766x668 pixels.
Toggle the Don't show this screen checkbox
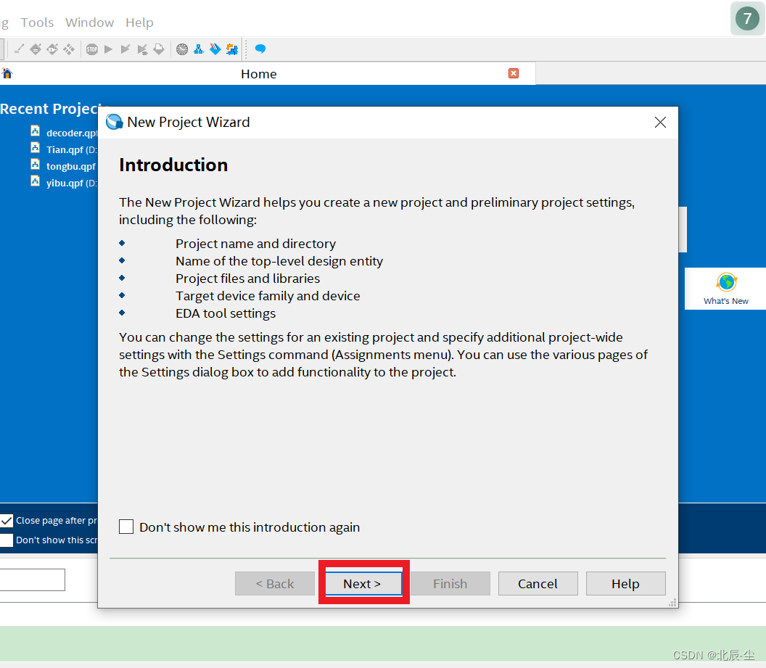7,540
